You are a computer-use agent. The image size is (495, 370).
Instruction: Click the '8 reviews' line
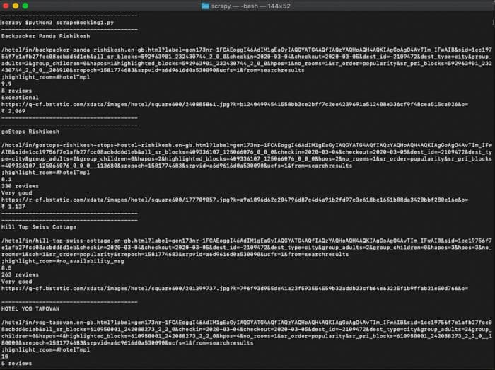(x=17, y=91)
